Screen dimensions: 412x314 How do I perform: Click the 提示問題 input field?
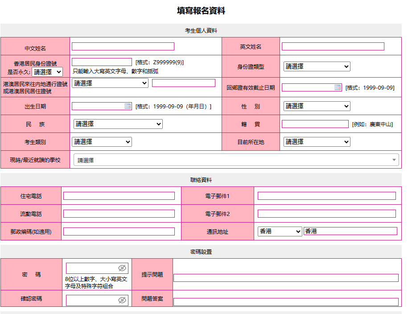pyautogui.click(x=285, y=278)
